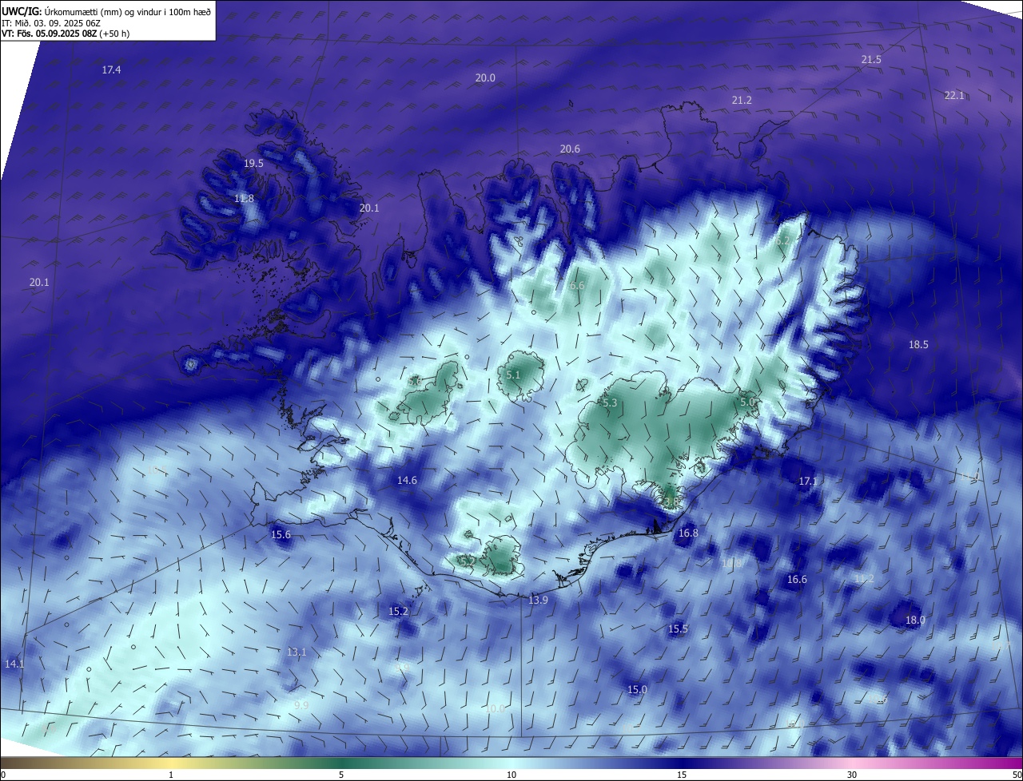Click the 15.0 value over the ocean
Viewport: 1023px width, 781px height.
[x=637, y=690]
